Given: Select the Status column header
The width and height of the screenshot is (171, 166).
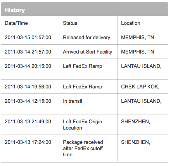Looking at the screenshot, I should tap(70, 23).
